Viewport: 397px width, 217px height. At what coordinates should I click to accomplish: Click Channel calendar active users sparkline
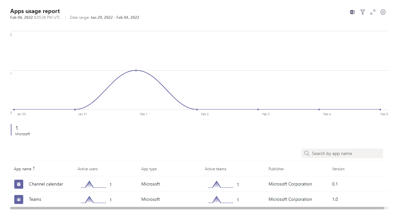coord(93,185)
